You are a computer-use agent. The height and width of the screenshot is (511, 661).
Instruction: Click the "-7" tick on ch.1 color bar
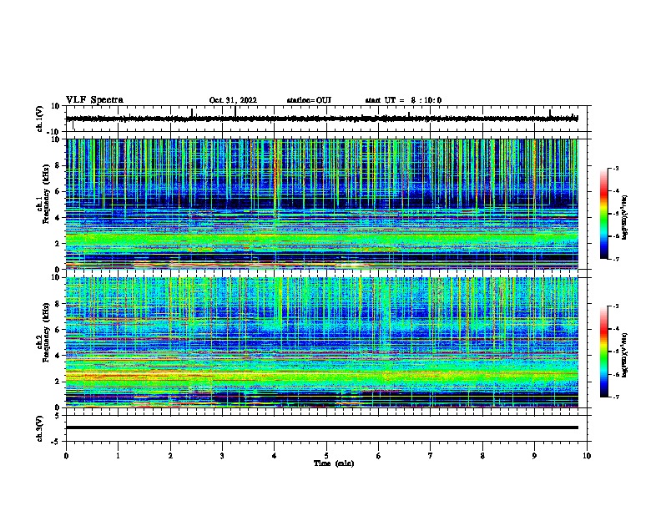pyautogui.click(x=616, y=259)
